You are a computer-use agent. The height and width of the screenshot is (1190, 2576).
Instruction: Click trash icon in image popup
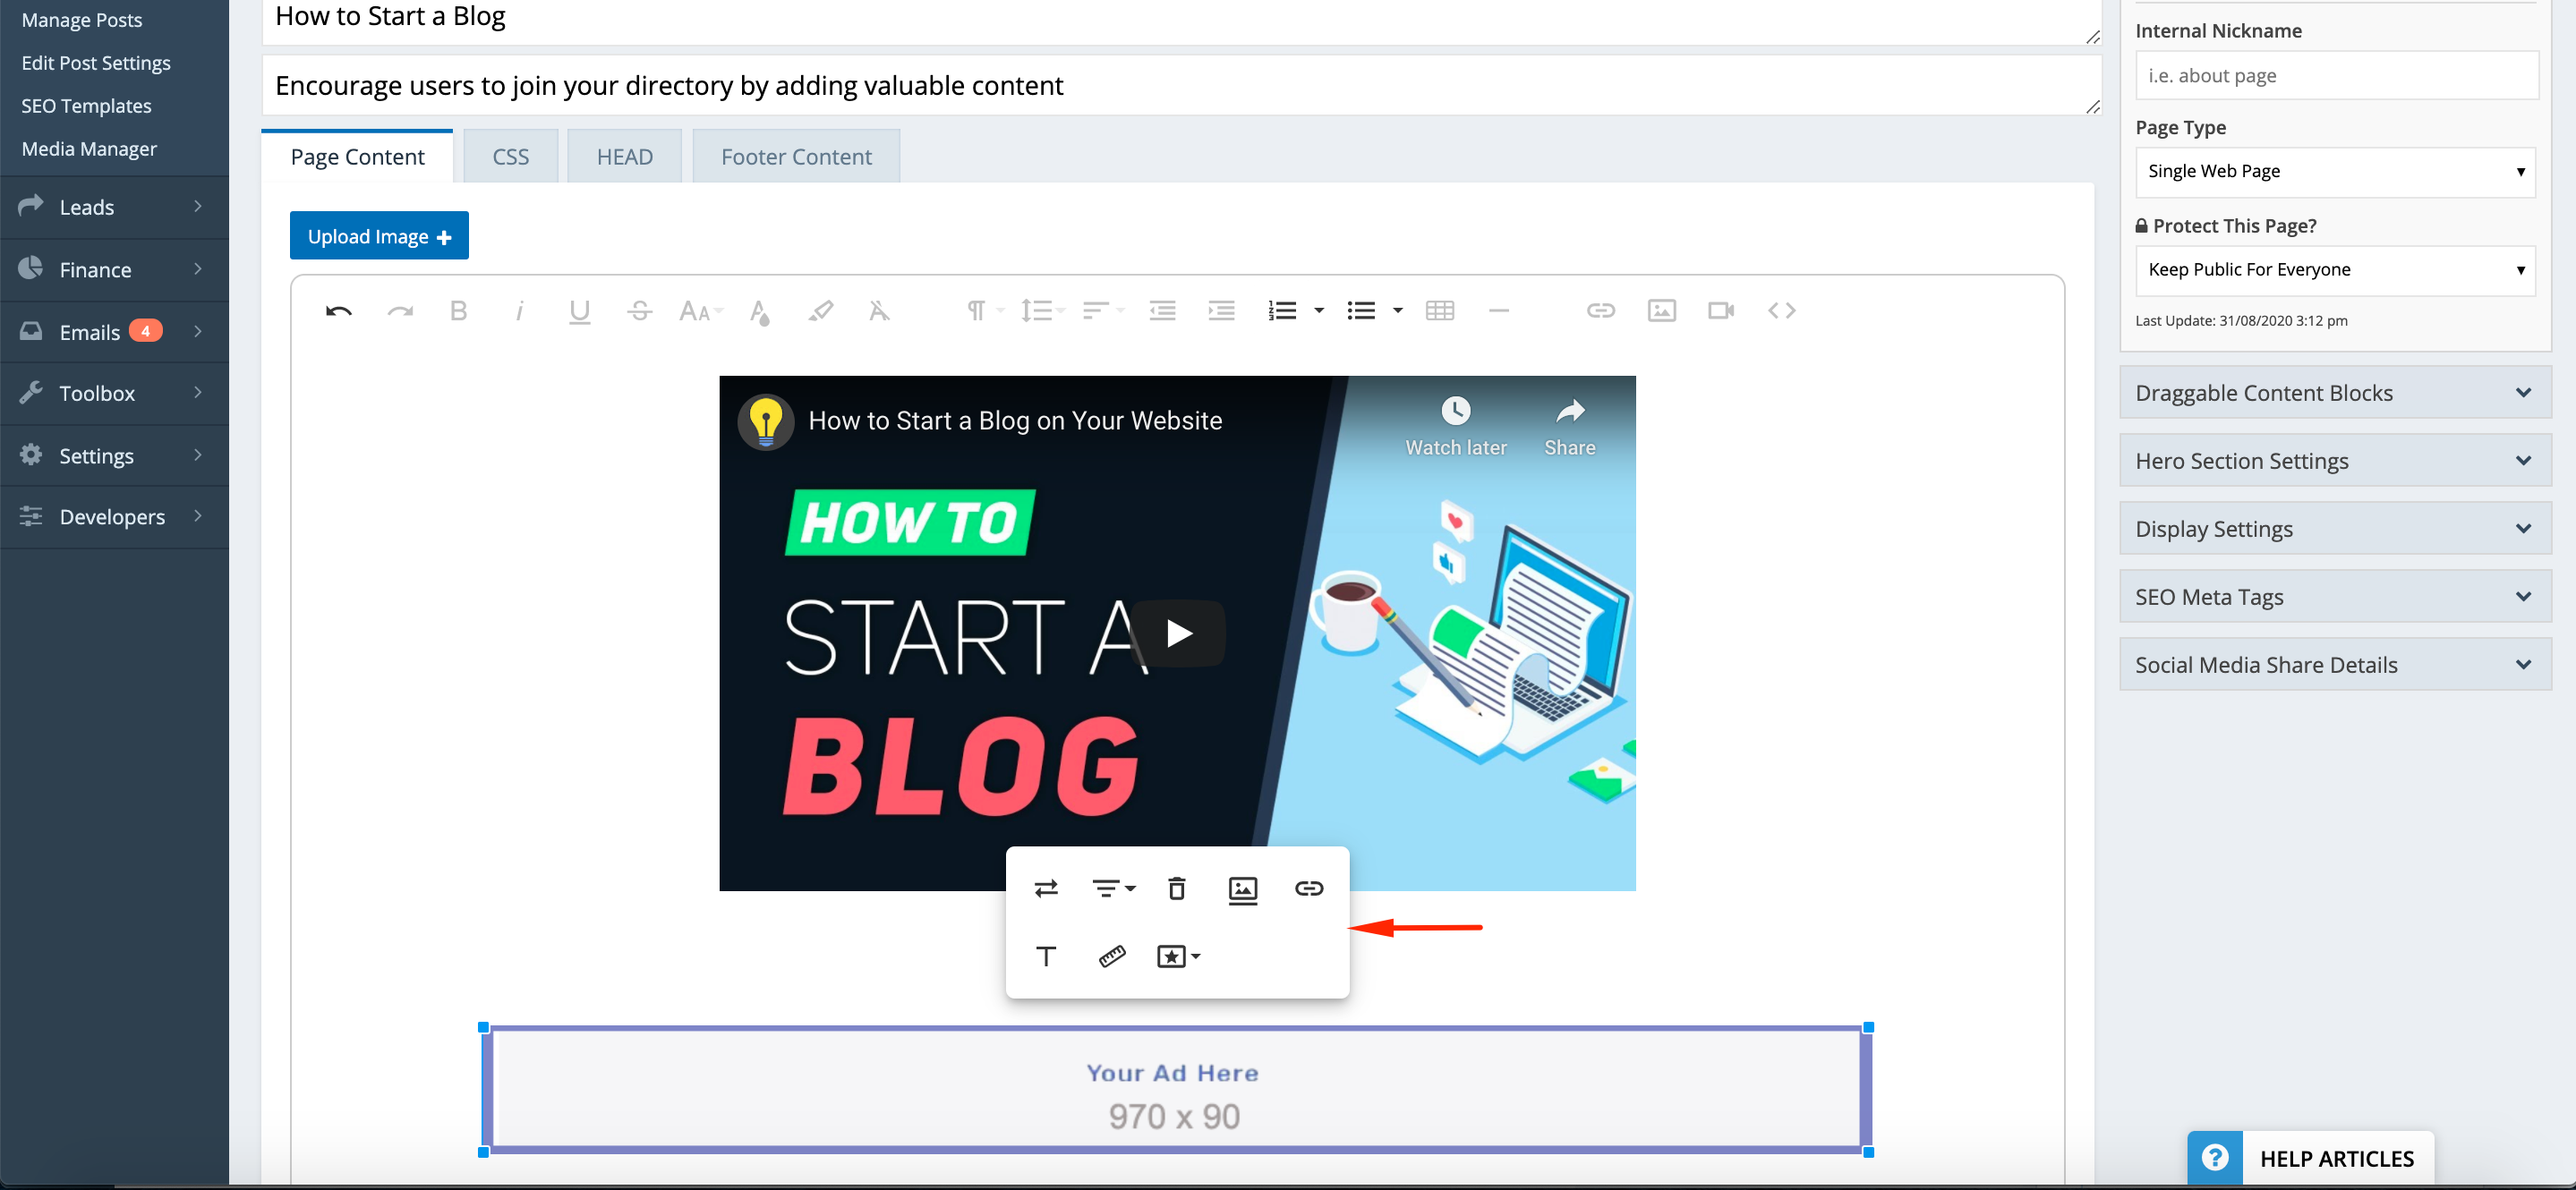click(1176, 888)
